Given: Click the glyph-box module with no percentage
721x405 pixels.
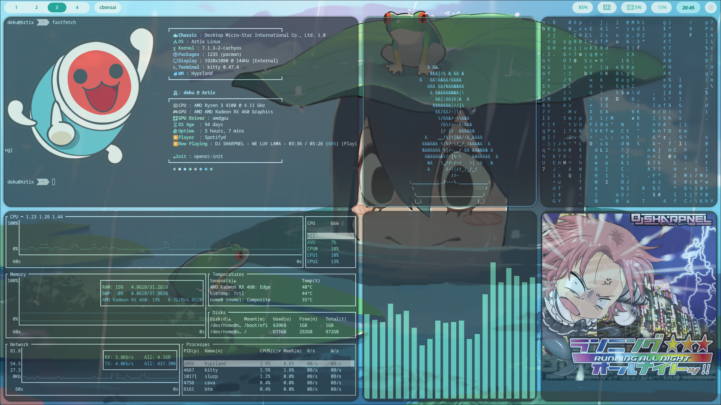Looking at the screenshot, I should point(607,7).
